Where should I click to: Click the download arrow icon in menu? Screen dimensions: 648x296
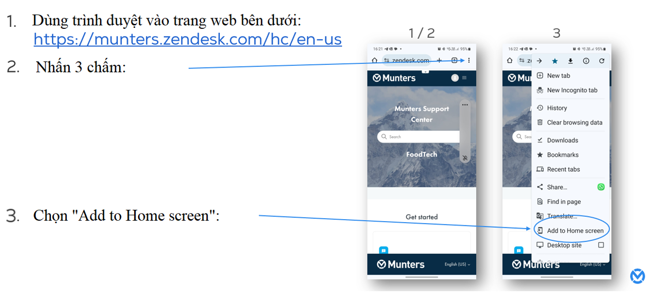tap(571, 61)
